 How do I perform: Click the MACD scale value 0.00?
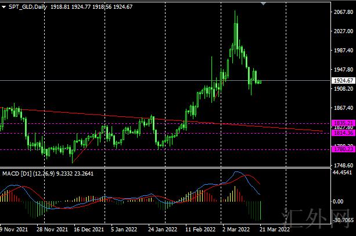(338, 202)
